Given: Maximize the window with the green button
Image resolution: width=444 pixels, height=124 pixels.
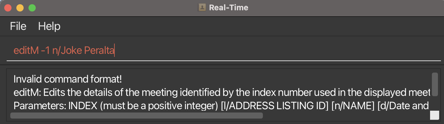Looking at the screenshot, I should point(32,8).
